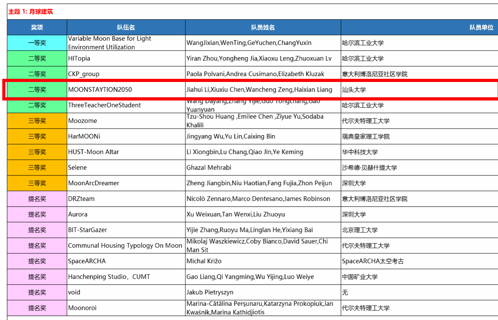Screen dimensions: 498x320
Task: Select the cyan 一等奖 award cell
Action: pos(37,43)
